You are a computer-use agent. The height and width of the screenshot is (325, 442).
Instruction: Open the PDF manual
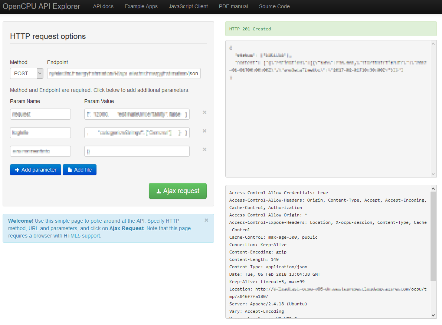click(x=233, y=6)
